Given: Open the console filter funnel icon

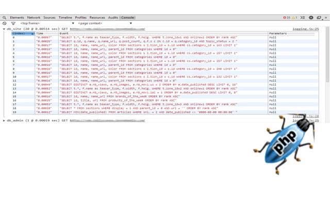Looking at the screenshot, I should coord(13,23).
